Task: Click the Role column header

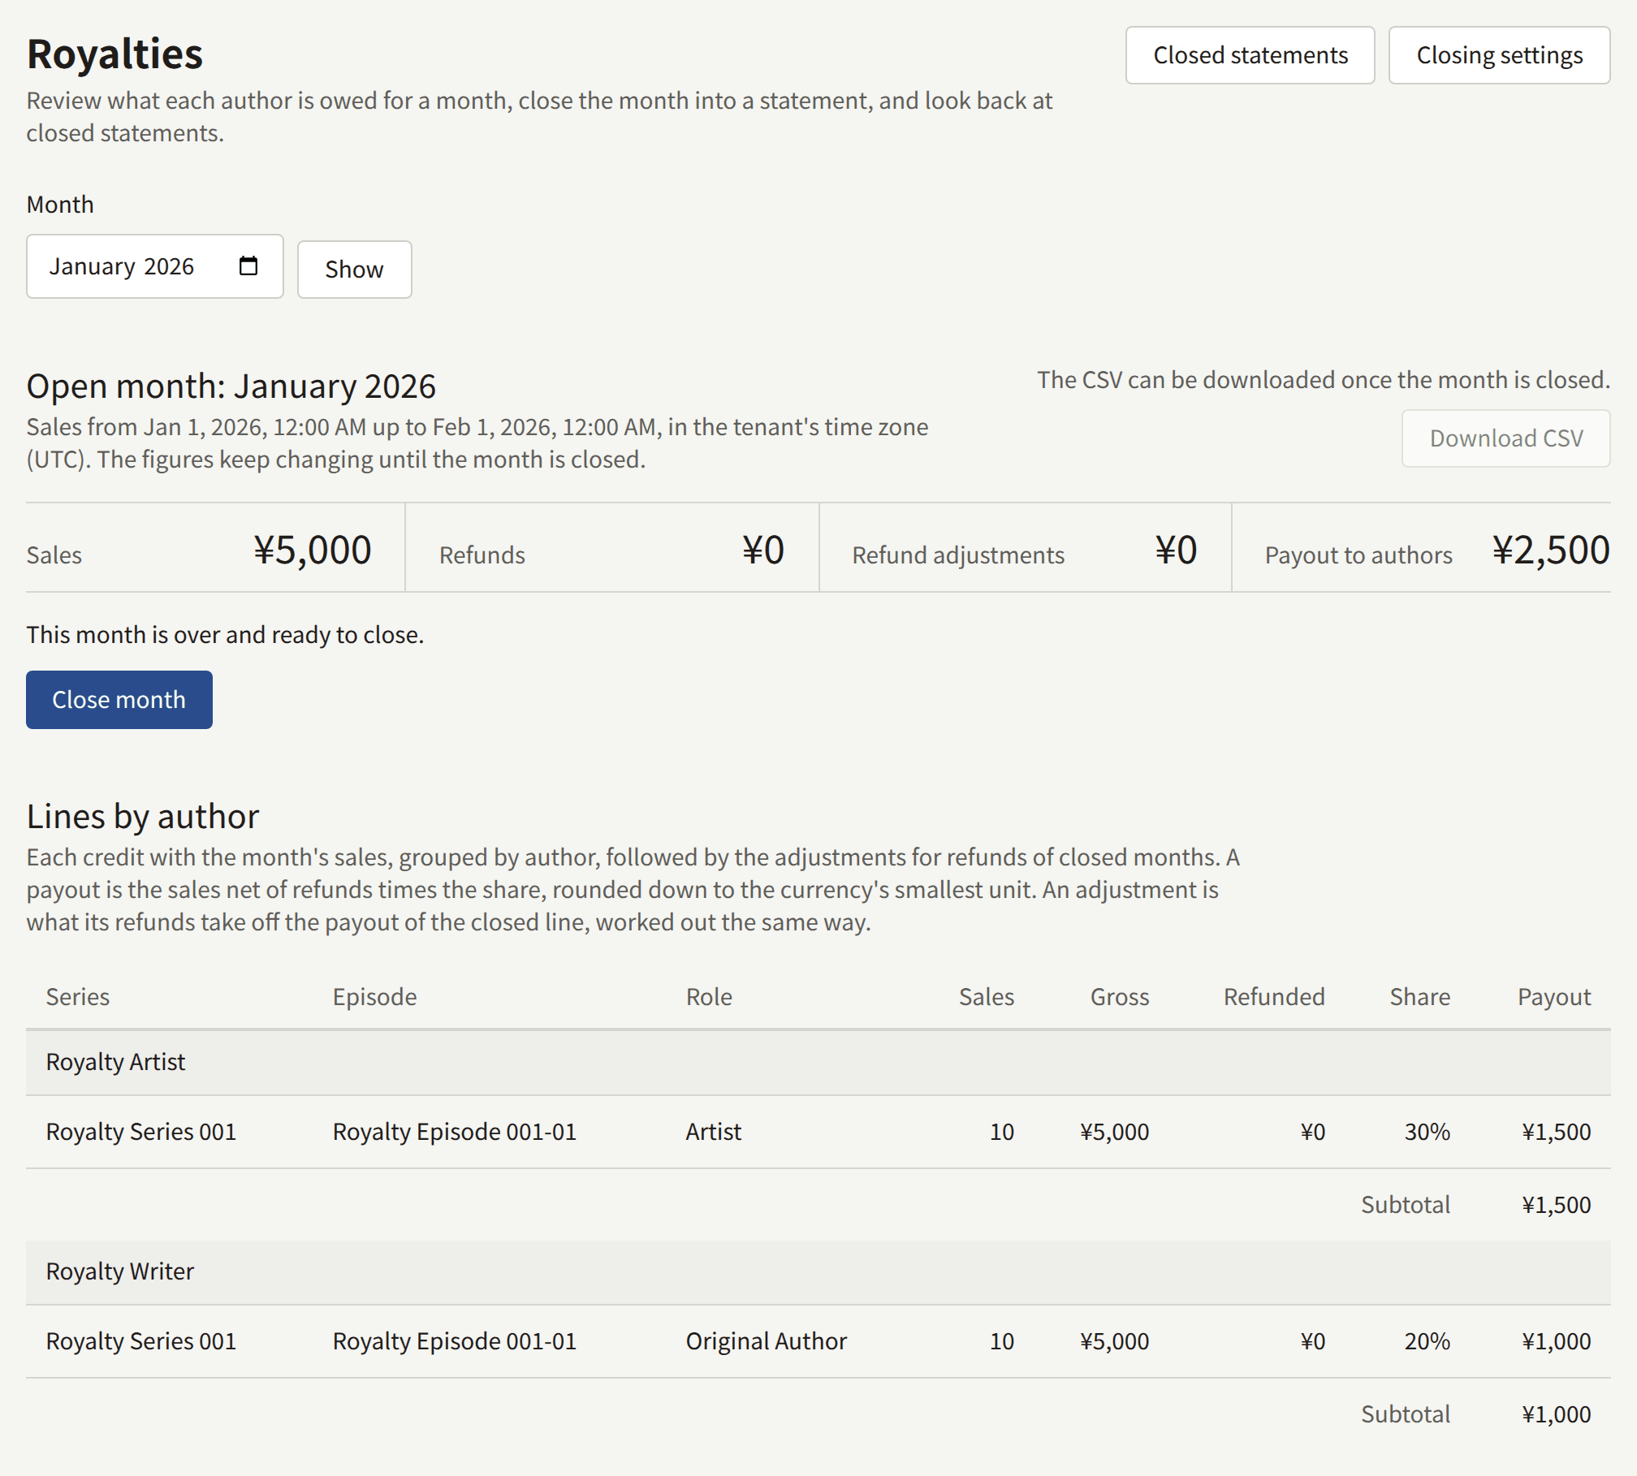Action: [x=709, y=997]
